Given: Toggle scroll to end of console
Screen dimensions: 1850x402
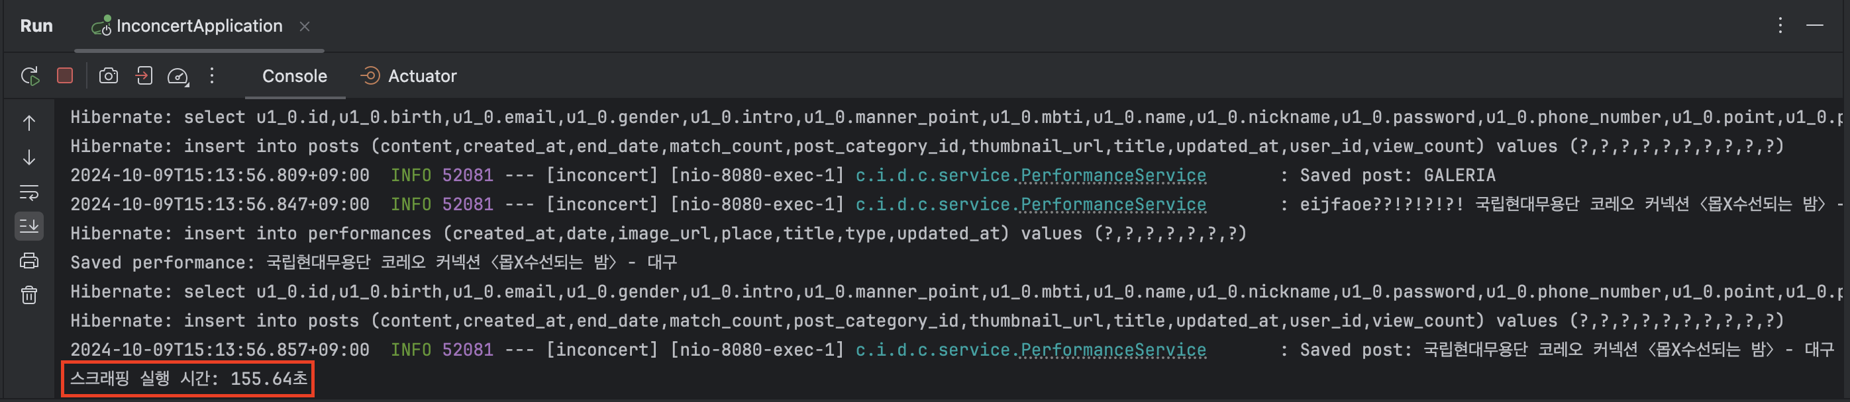Looking at the screenshot, I should (x=28, y=226).
